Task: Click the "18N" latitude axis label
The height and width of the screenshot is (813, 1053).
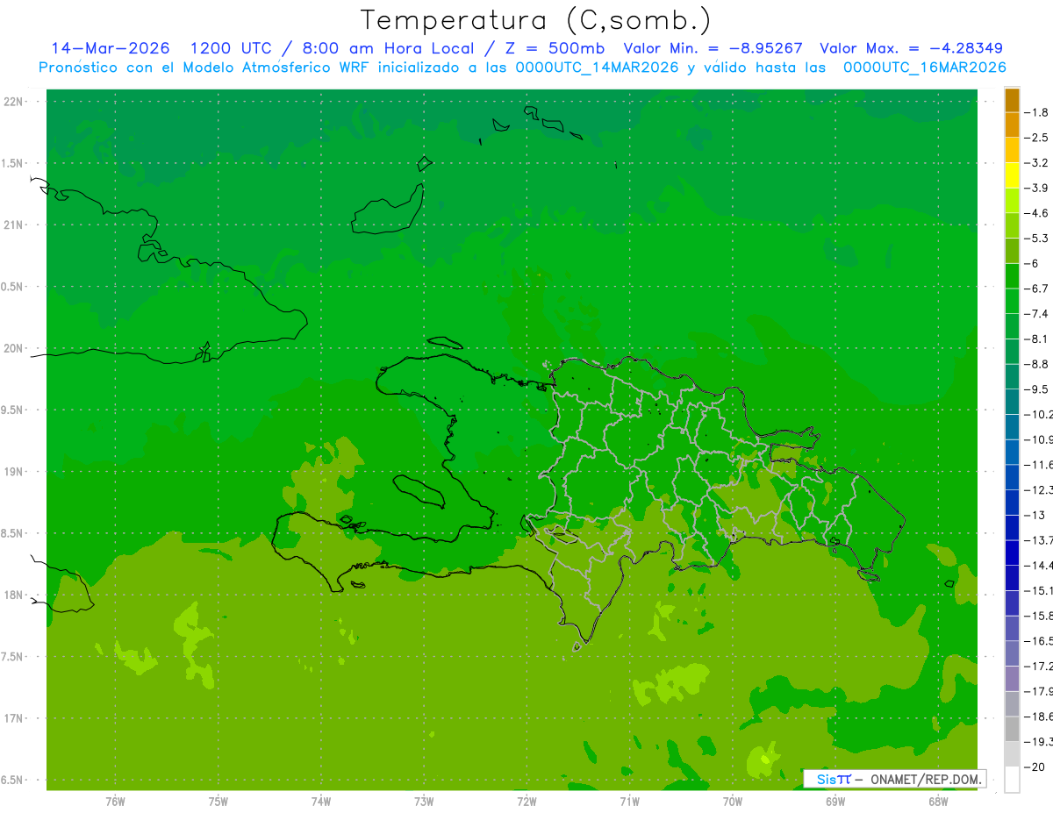Action: [x=12, y=595]
